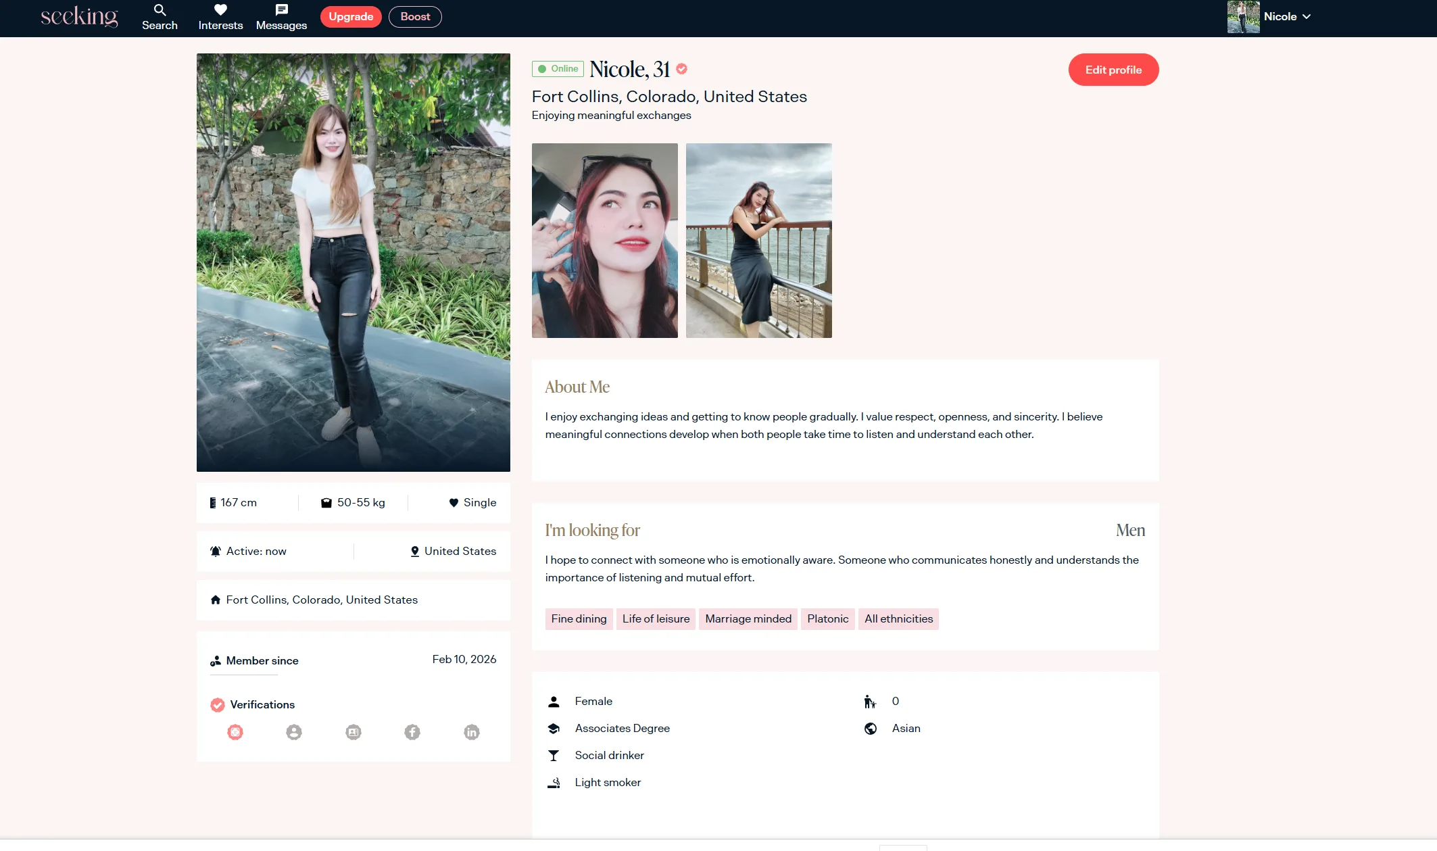Expand the Nicole account dropdown chevron
Screen dimensions: 1437x851
1307,17
